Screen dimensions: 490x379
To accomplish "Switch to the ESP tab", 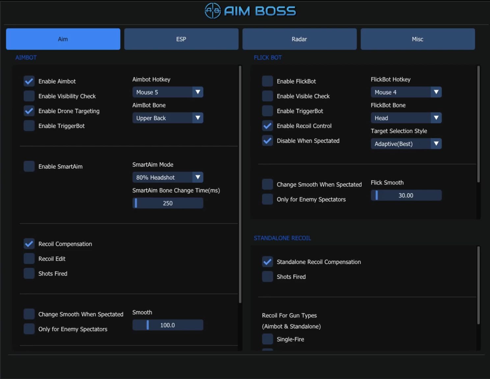I will tap(181, 39).
